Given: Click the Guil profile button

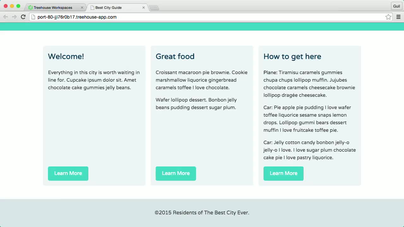Looking at the screenshot, I should click(396, 6).
